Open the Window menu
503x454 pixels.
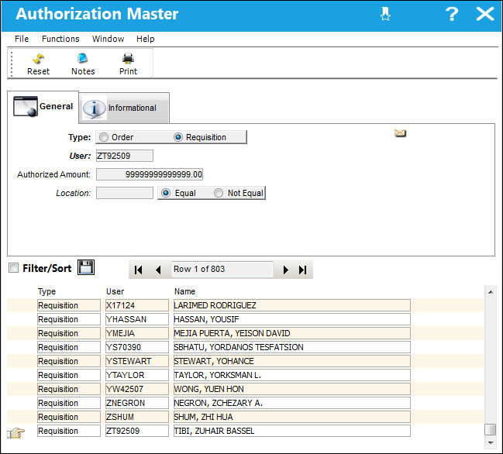point(108,39)
